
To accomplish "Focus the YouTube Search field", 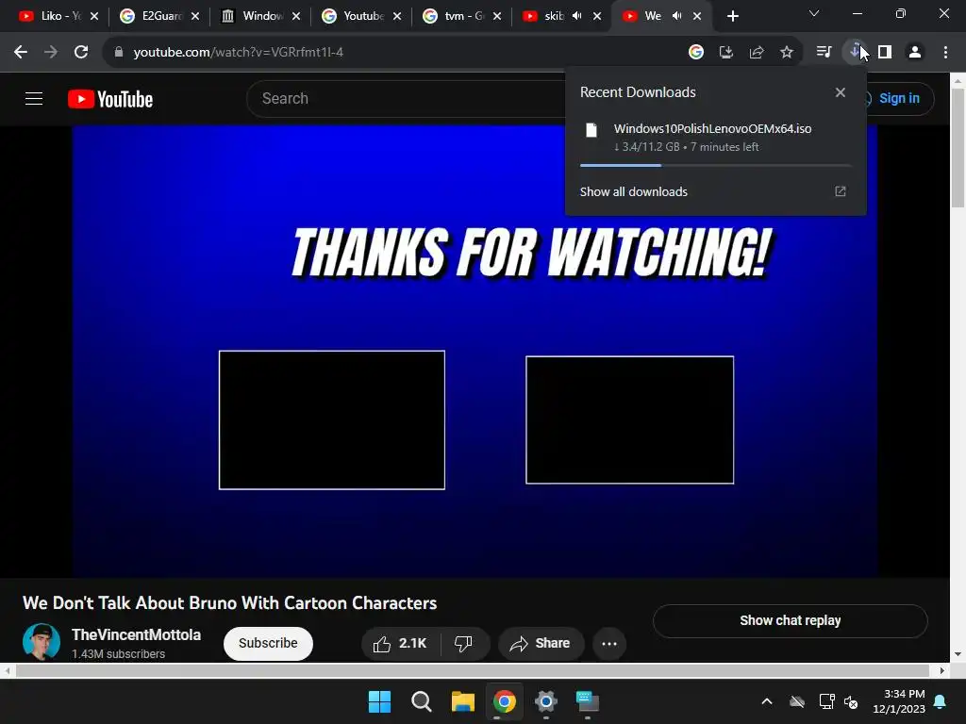I will coord(407,98).
